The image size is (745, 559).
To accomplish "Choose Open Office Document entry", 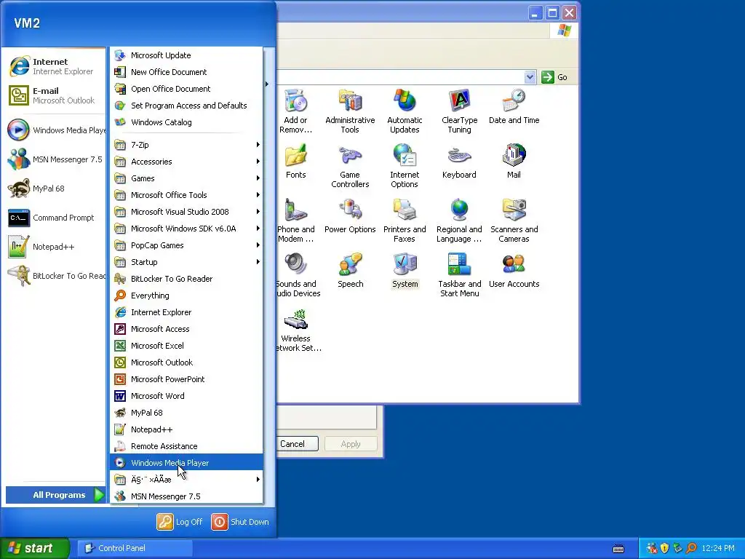I will pyautogui.click(x=187, y=89).
